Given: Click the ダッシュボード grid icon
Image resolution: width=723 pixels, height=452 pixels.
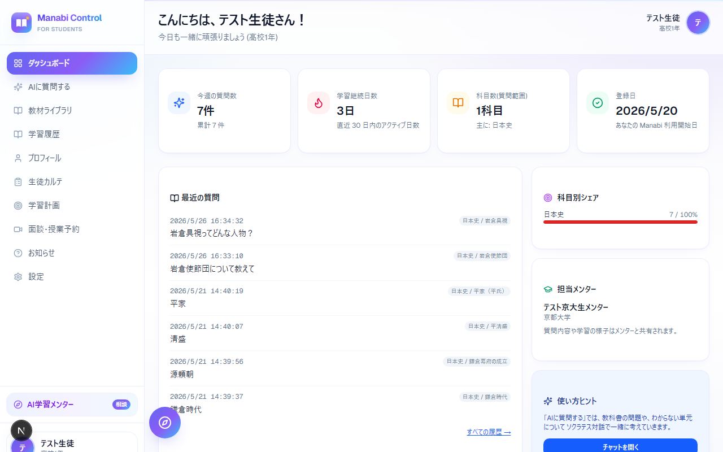Looking at the screenshot, I should point(18,63).
